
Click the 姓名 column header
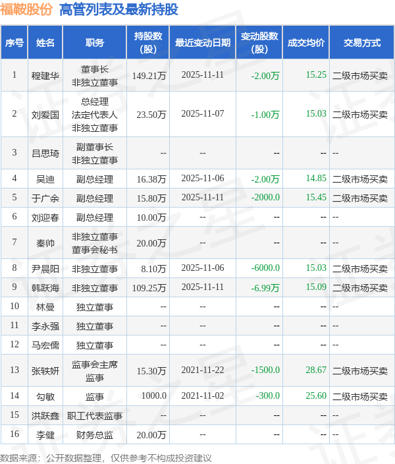coord(45,43)
